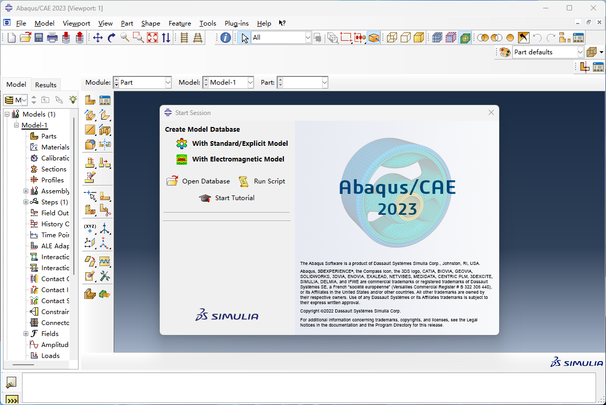Viewport: 606px width, 405px height.
Task: Open the Plug-ins menu
Action: coord(237,23)
